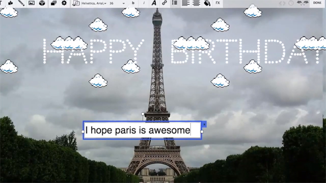Open the Helvetica, Arial font family dropdown

94,4
